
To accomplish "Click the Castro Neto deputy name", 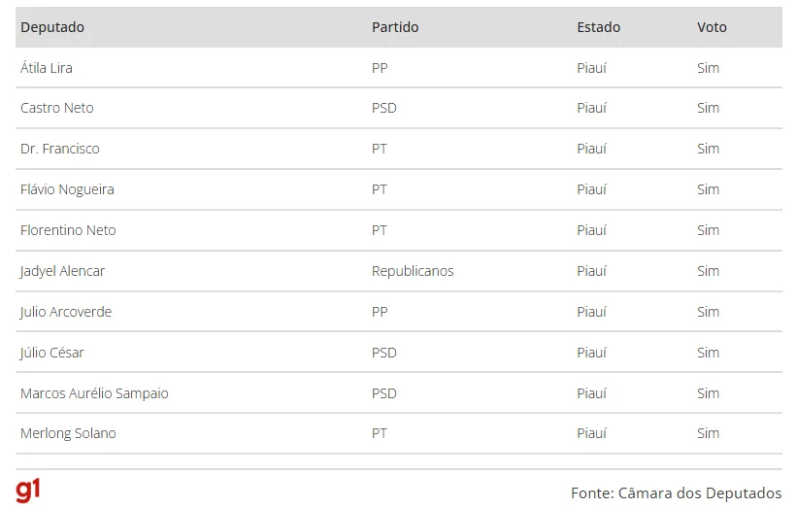I will coord(57,108).
